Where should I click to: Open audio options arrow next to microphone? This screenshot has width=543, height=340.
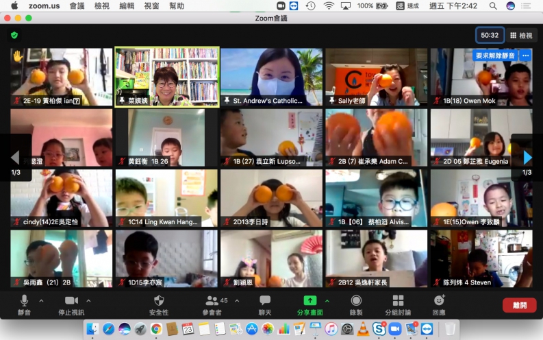[41, 301]
